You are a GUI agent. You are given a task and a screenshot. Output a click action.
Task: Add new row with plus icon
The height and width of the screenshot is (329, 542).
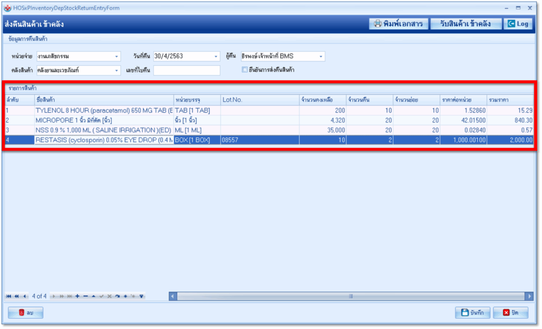[x=78, y=296]
